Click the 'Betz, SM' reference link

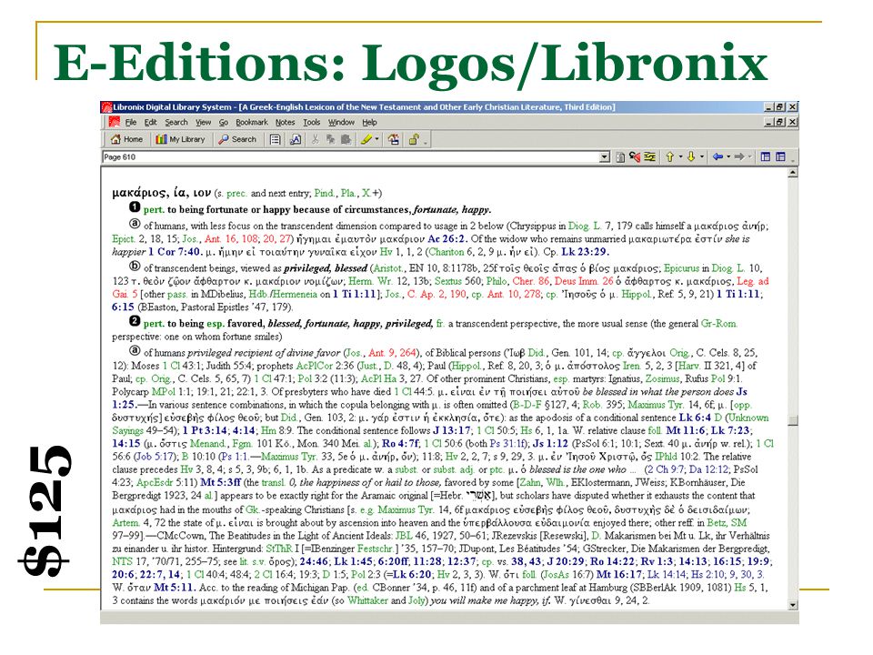click(x=727, y=522)
